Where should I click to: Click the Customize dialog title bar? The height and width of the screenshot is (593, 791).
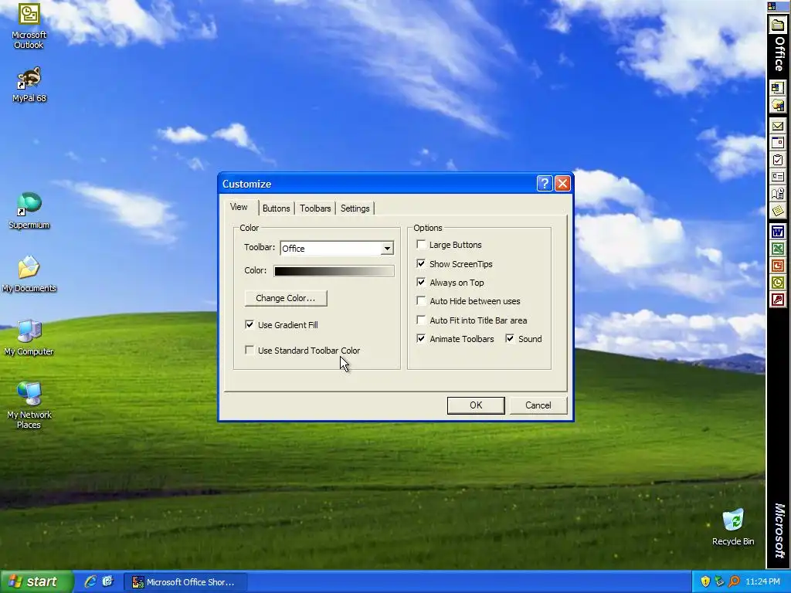[379, 184]
